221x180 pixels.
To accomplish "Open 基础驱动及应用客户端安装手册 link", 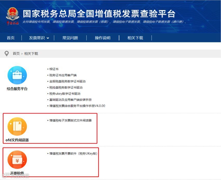I will pyautogui.click(x=70, y=100).
